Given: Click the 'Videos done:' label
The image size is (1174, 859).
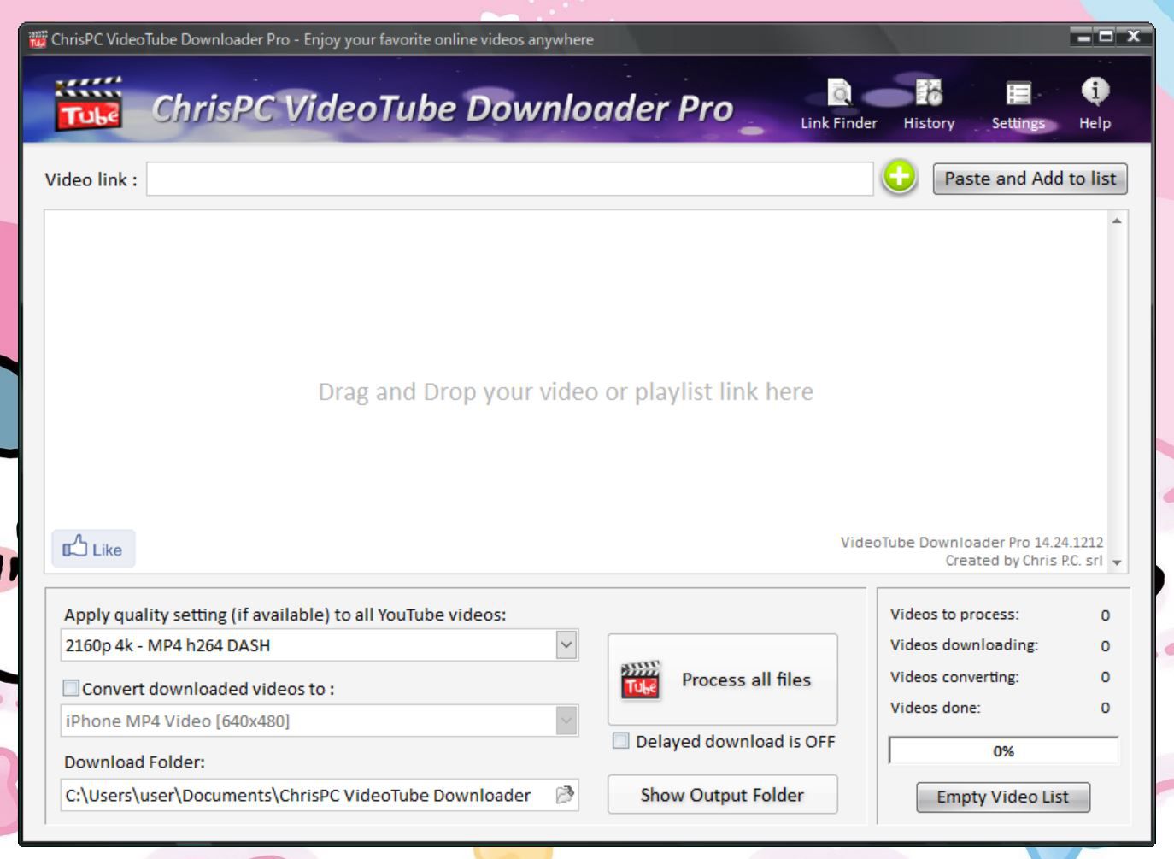Looking at the screenshot, I should [x=936, y=707].
